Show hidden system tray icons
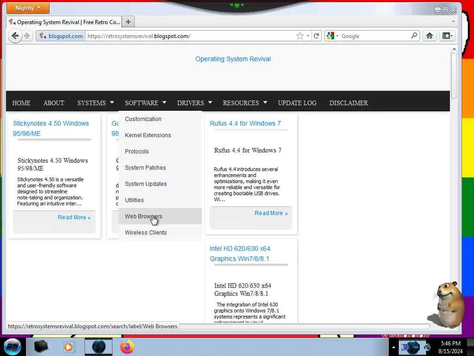This screenshot has height=356, width=474. (393, 347)
